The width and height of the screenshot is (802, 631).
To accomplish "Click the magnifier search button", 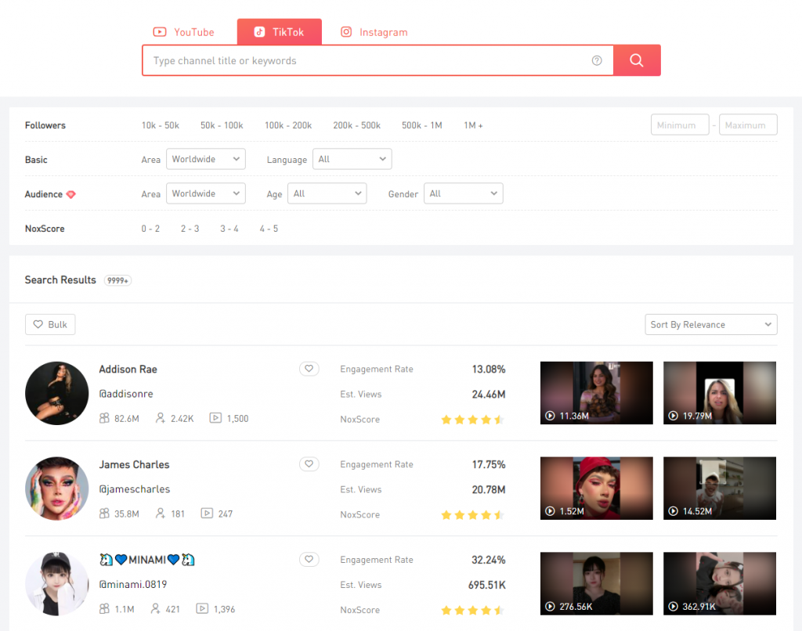I will pyautogui.click(x=637, y=60).
